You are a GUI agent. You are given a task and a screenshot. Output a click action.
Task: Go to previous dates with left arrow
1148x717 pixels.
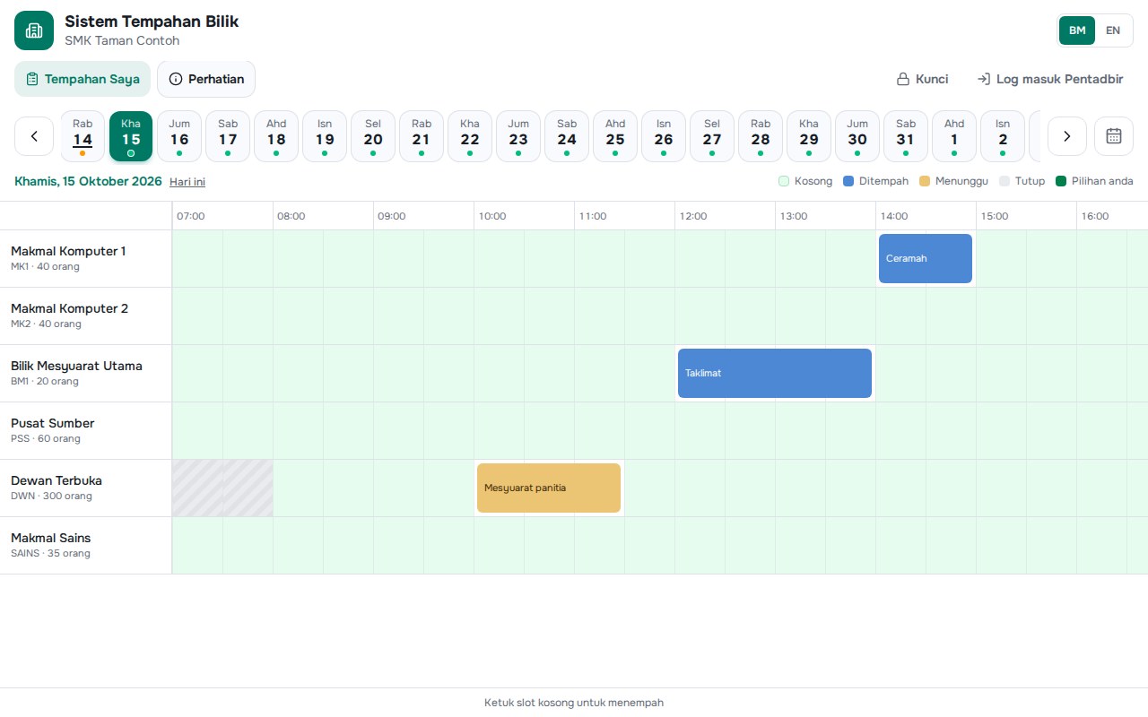[34, 136]
